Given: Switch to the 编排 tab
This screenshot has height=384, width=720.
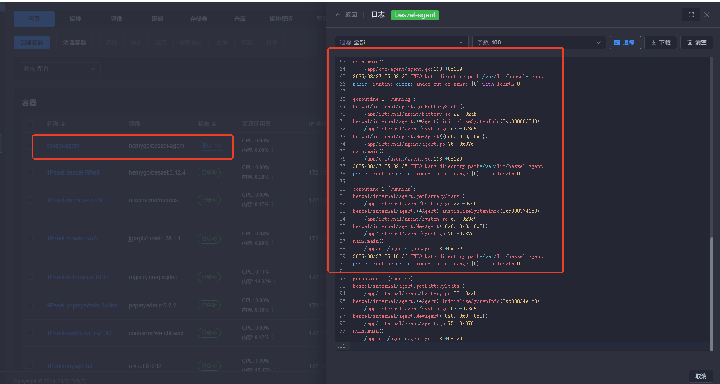Looking at the screenshot, I should coord(75,19).
